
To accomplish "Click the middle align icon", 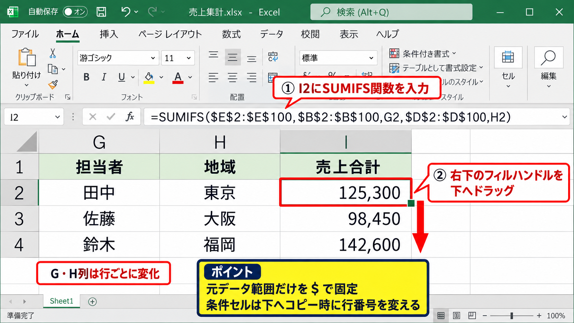I will (233, 57).
